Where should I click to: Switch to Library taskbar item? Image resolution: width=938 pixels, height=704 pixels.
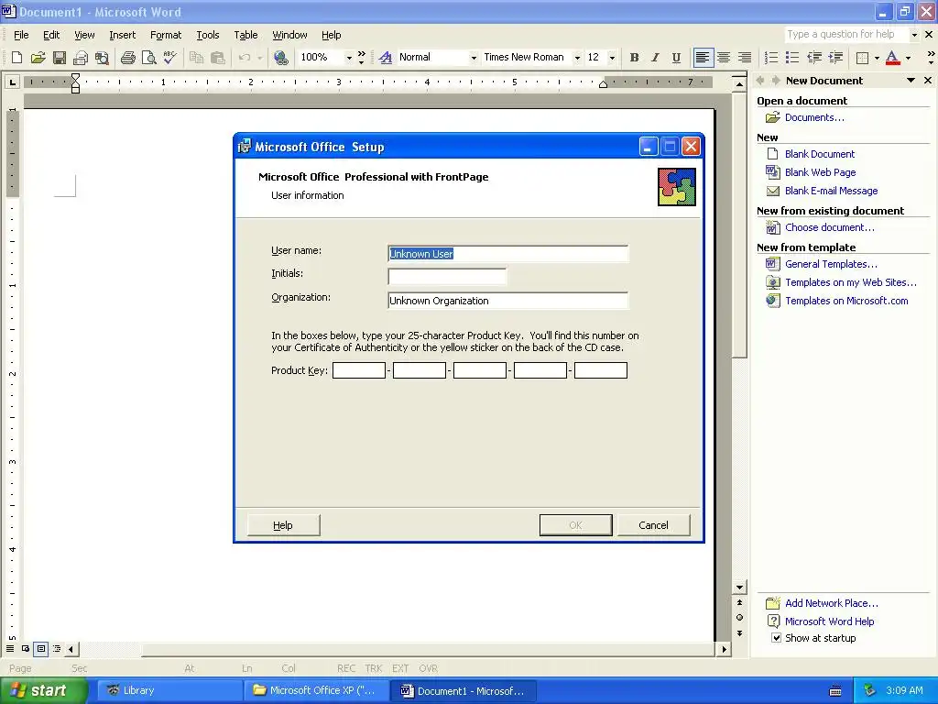pos(168,691)
